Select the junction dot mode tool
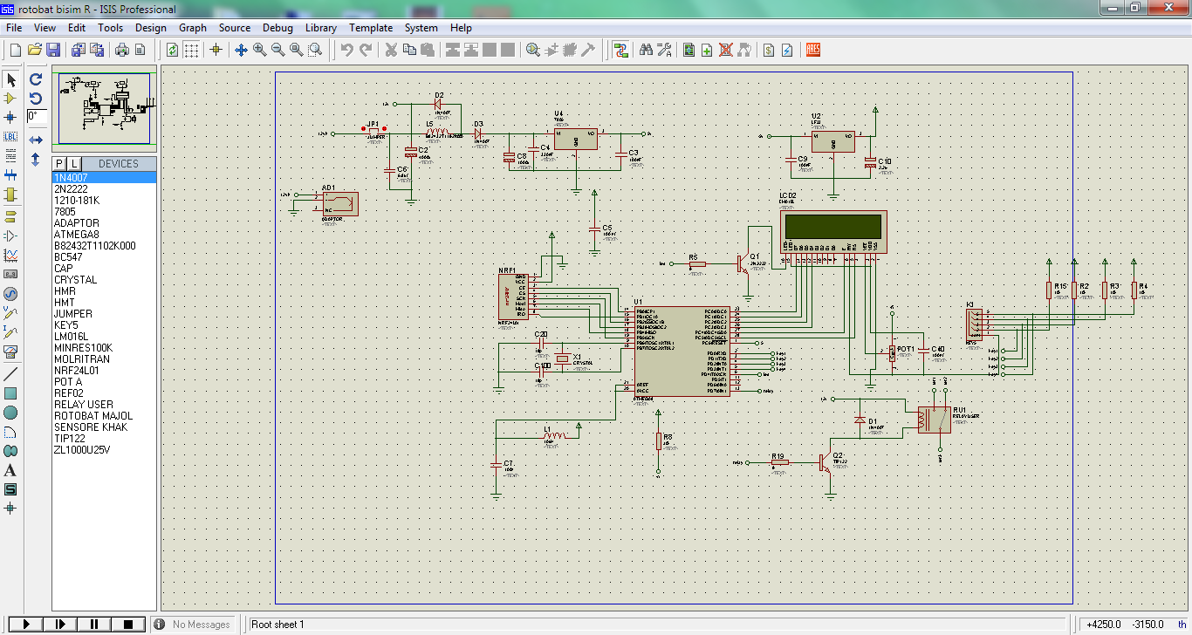 pos(10,117)
